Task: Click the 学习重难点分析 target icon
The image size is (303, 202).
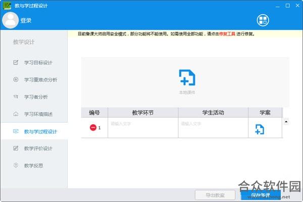Action: click(16, 79)
